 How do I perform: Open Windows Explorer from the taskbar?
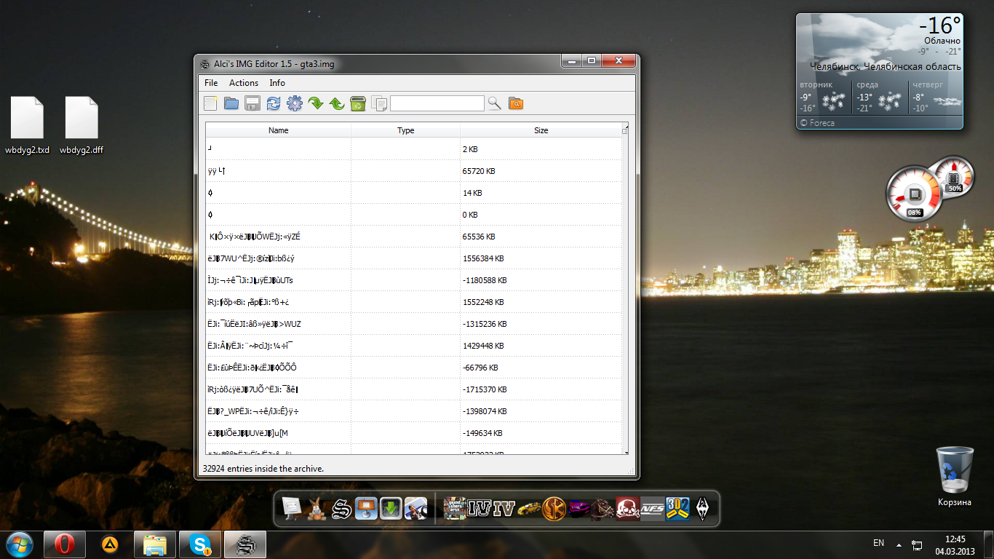154,544
